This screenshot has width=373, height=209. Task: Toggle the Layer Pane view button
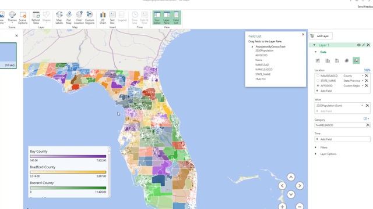[x=167, y=17]
